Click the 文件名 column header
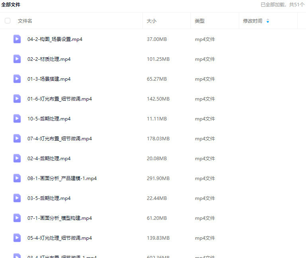306x258 pixels. pos(25,21)
